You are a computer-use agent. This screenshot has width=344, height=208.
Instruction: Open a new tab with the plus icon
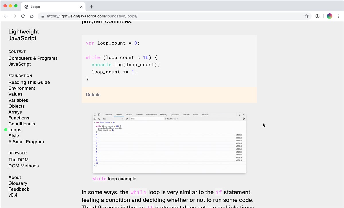[x=91, y=7]
